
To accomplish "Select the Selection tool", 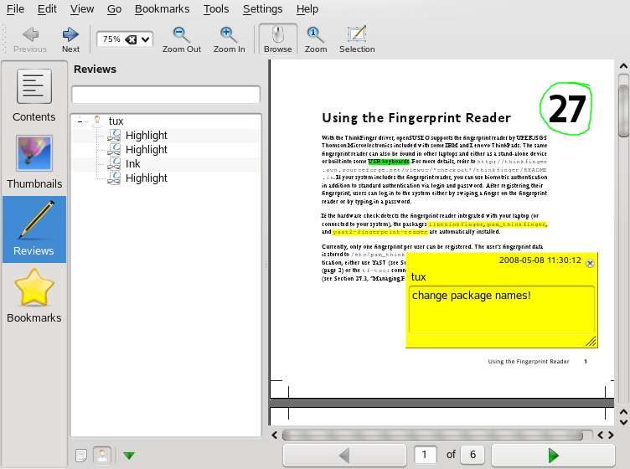I will (357, 39).
